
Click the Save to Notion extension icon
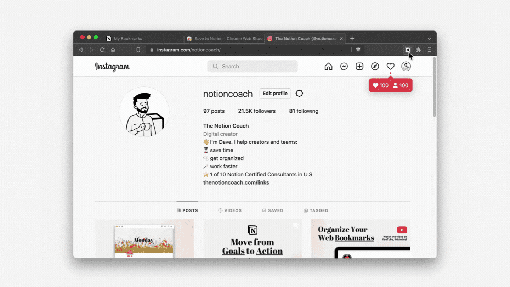(408, 50)
